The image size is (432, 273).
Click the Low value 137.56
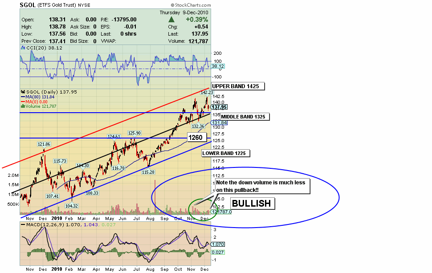[x=57, y=34]
